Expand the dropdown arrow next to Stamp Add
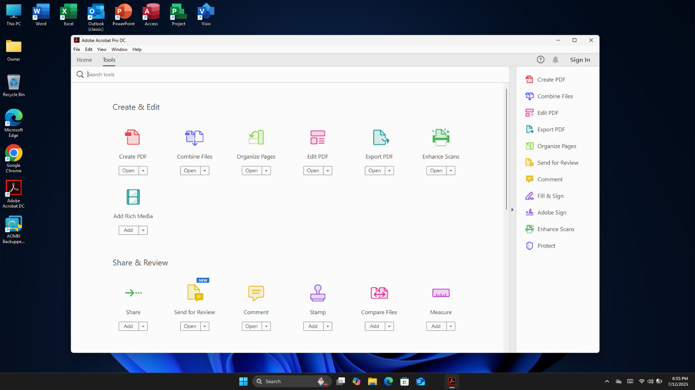 click(328, 326)
